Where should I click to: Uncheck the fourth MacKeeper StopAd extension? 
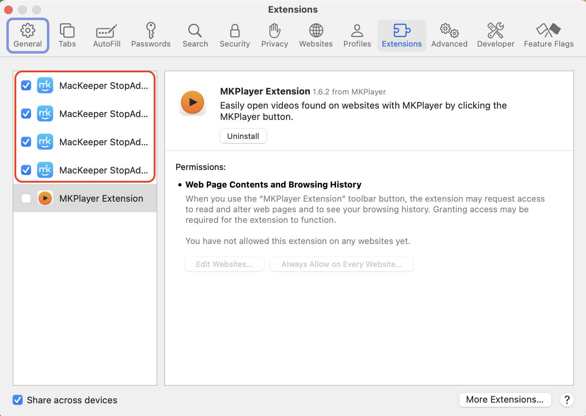coord(26,170)
